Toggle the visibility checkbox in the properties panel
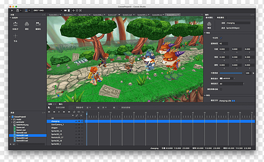This screenshot has width=264, height=162. click(x=221, y=38)
